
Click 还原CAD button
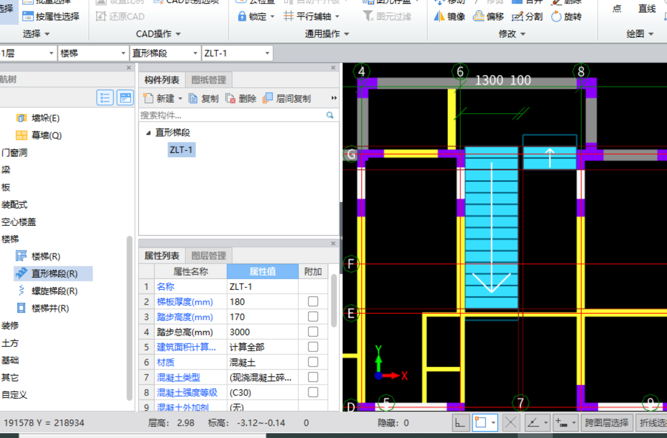120,16
